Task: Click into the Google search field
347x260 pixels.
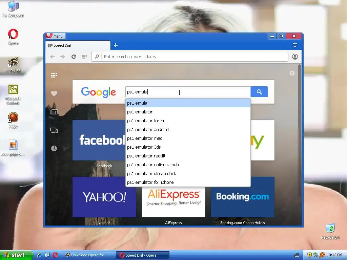Action: point(188,92)
